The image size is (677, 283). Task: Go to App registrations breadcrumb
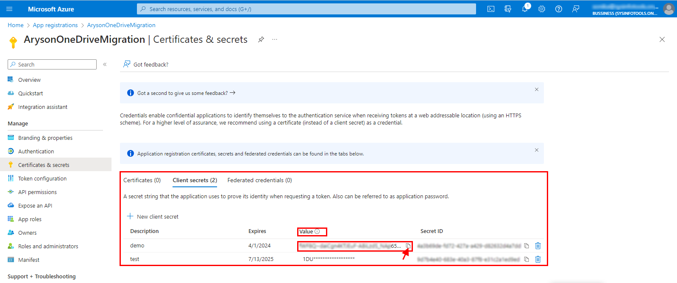(56, 25)
